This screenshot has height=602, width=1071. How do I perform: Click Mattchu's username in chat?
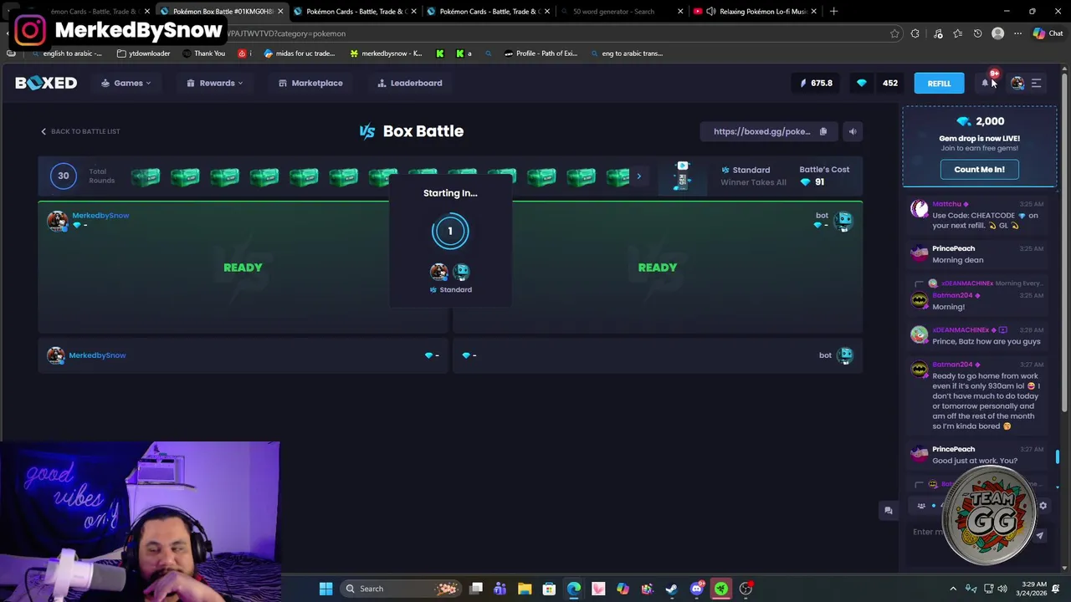point(946,204)
